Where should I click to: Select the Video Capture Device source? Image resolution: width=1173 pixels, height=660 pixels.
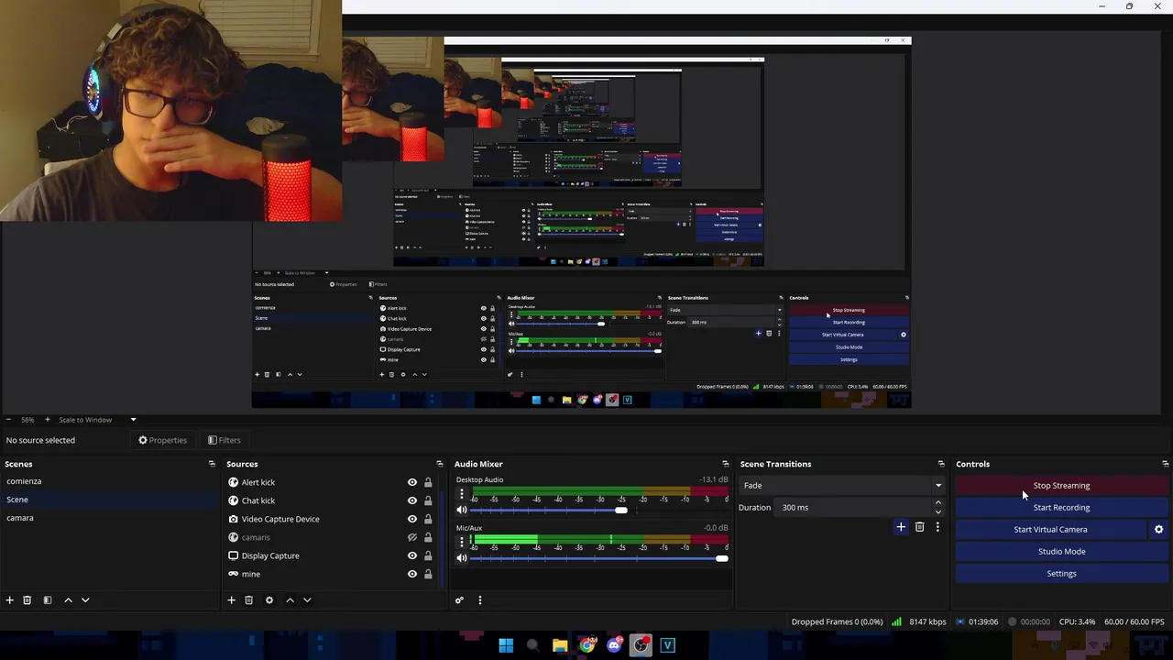[280, 519]
